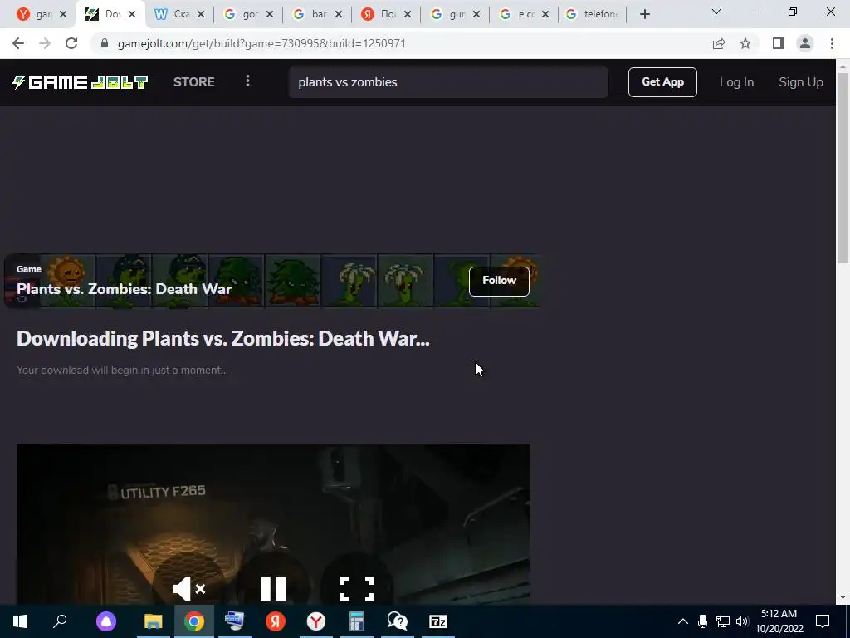Click the Get App button
850x638 pixels.
pyautogui.click(x=662, y=82)
